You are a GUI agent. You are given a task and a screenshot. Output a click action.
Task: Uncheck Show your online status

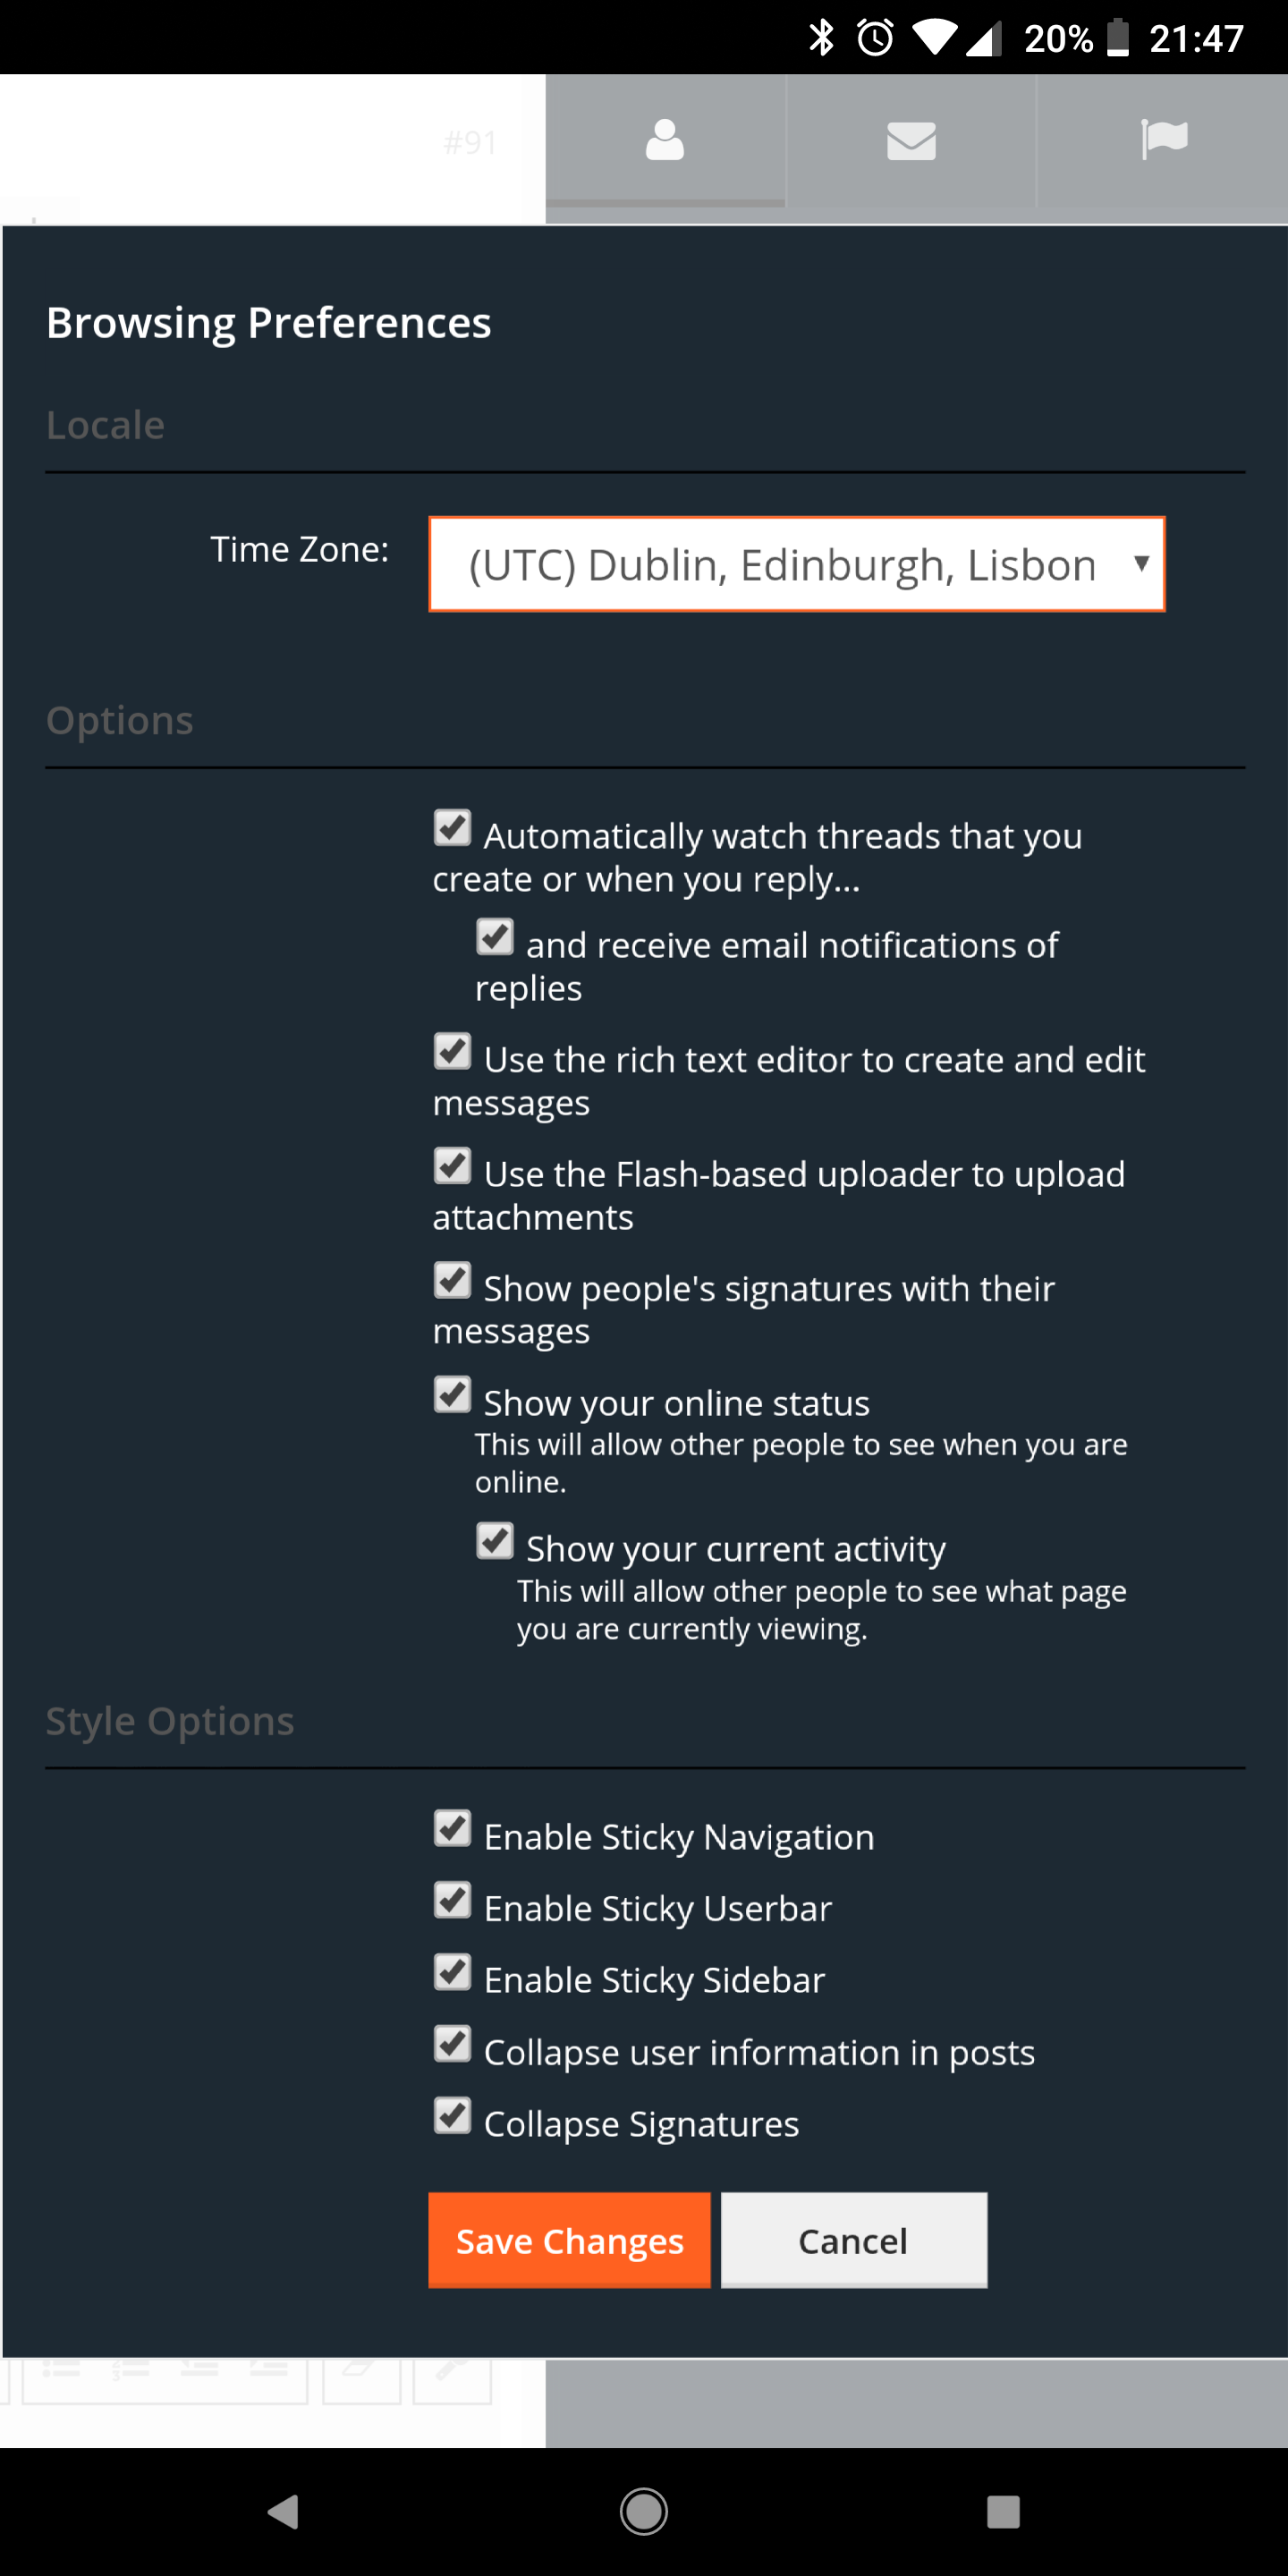453,1395
